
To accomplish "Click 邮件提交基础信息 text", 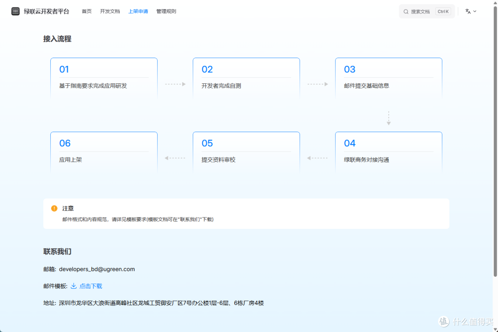I will [x=367, y=86].
